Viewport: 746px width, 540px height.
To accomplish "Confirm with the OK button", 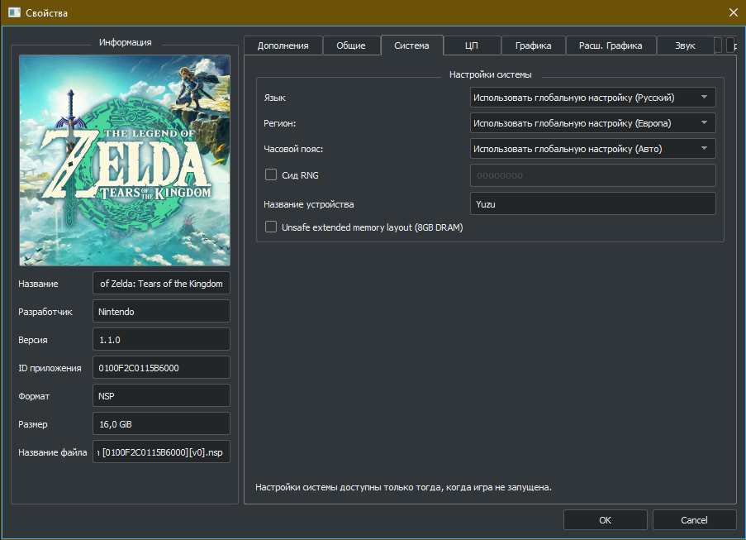I will 606,520.
